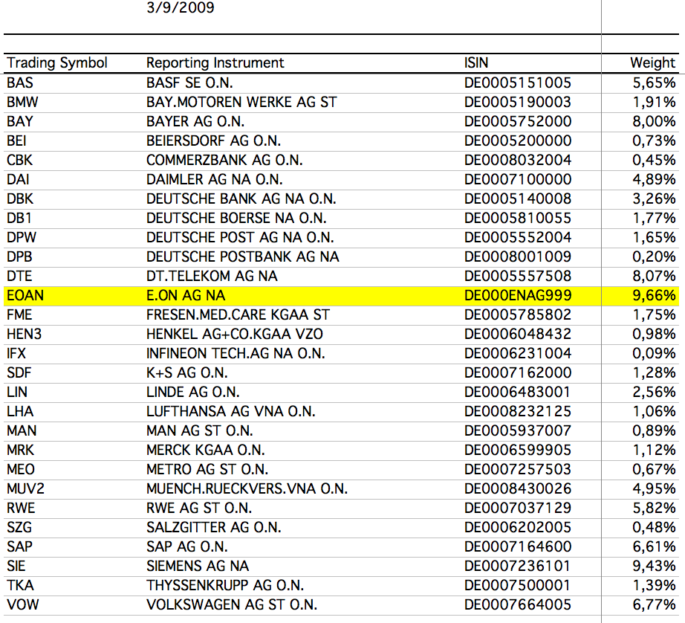Click weight value 2,56%
The image size is (685, 623).
point(654,392)
